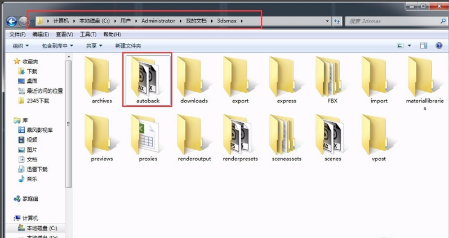
Task: Open the Help question mark icon
Action: coord(439,46)
